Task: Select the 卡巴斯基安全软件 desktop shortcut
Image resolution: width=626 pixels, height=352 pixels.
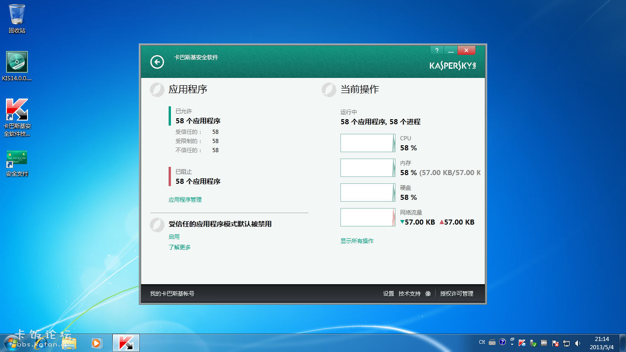Action: coord(17,117)
